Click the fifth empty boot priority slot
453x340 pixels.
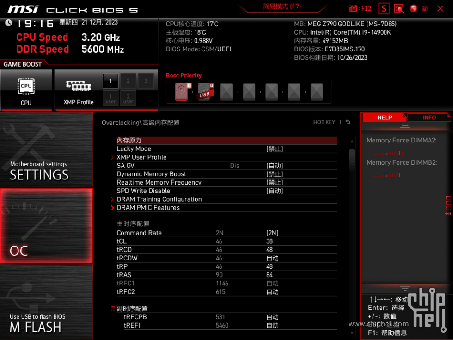(317, 92)
